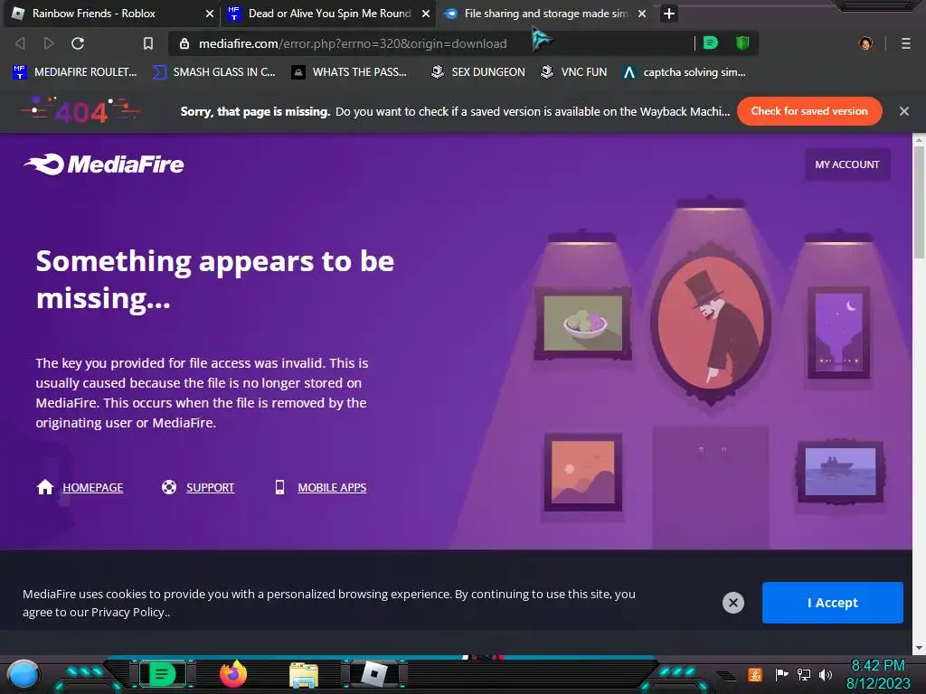Go back using the browser back arrow
Screen dimensions: 926x694
coord(20,43)
